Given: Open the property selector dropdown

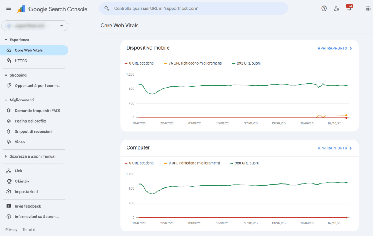Looking at the screenshot, I should pos(35,26).
